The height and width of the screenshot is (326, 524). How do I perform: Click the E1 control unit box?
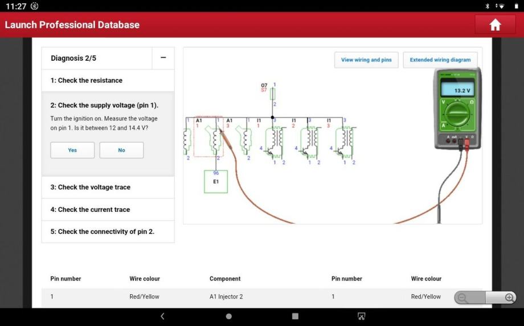[x=216, y=182]
